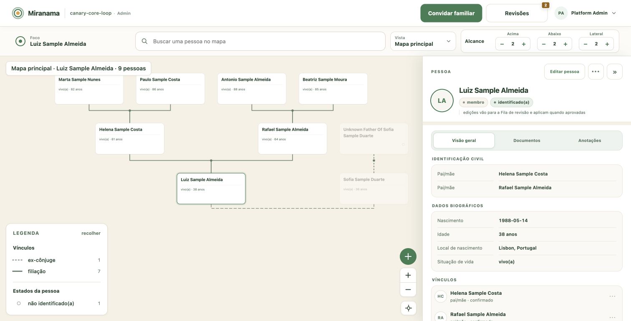Increase the Lateral range value
The height and width of the screenshot is (321, 631).
coord(607,44)
